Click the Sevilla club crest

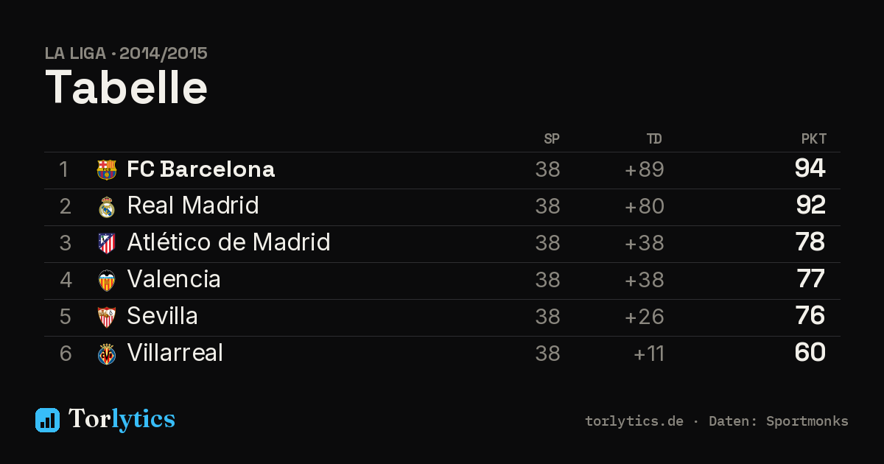tap(107, 317)
